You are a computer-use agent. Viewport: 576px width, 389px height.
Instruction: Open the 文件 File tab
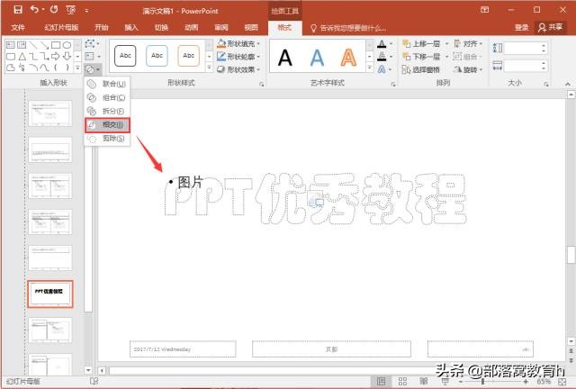click(18, 28)
